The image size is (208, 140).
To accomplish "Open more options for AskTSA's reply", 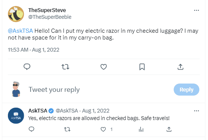I will (x=196, y=111).
